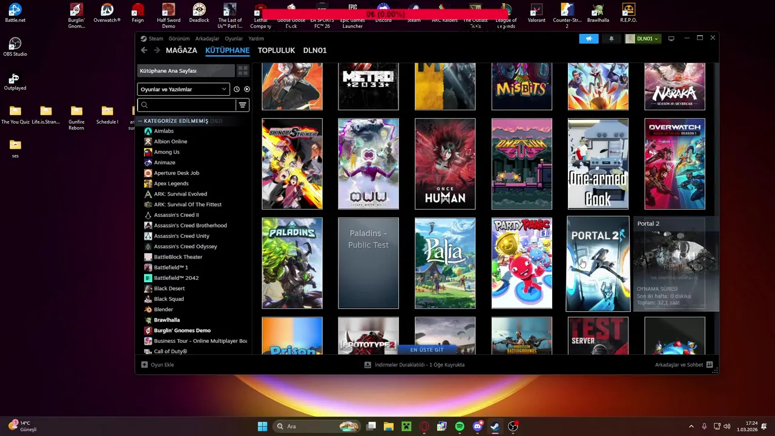Open the Overwatch game cover
This screenshot has width=775, height=436.
click(674, 163)
